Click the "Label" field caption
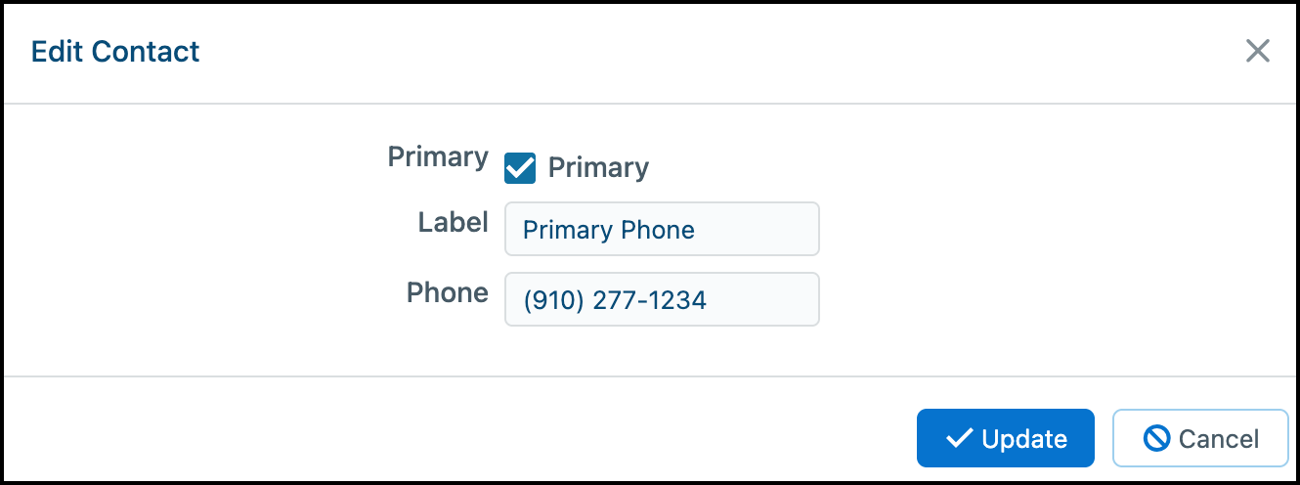Viewport: 1300px width, 485px height. pyautogui.click(x=454, y=223)
